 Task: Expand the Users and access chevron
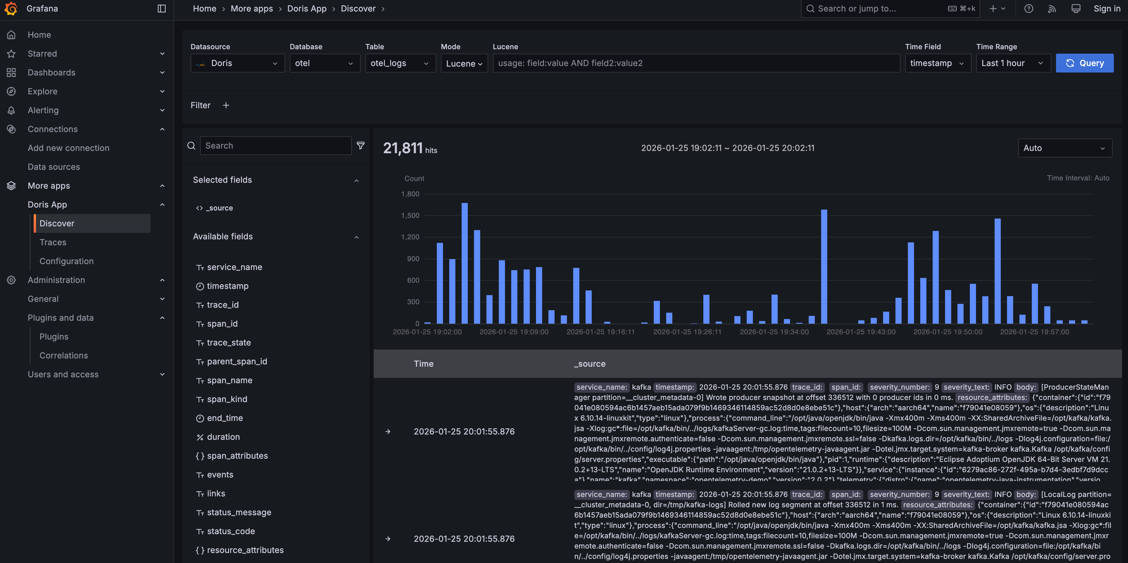pos(162,374)
